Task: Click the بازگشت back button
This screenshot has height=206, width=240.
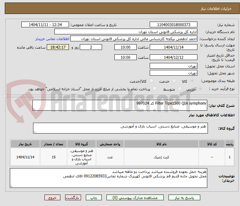Action: point(73,198)
